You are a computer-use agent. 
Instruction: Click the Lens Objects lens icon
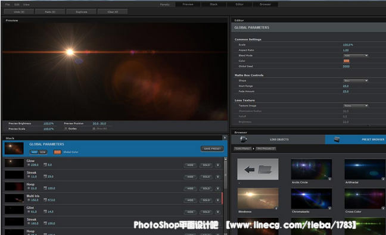(x=243, y=139)
